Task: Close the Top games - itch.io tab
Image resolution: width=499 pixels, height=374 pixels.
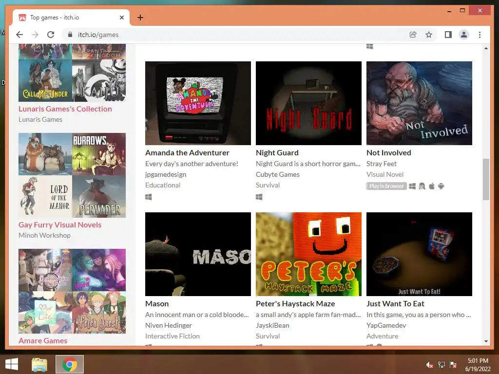Action: (x=121, y=18)
